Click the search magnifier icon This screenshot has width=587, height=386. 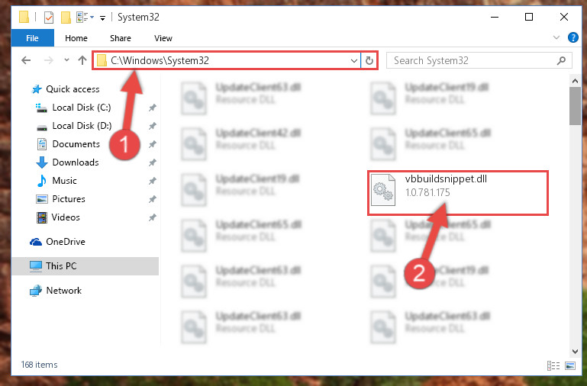click(561, 60)
